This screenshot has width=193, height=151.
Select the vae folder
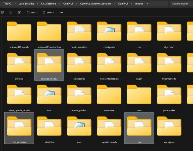point(139,128)
